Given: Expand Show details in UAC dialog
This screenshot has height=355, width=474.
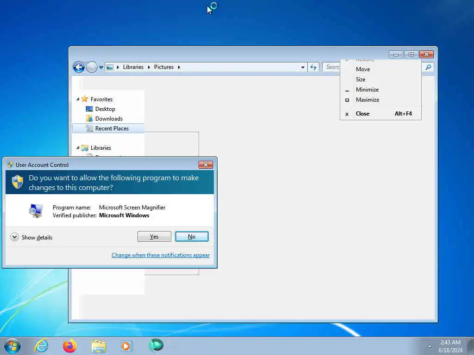Looking at the screenshot, I should pyautogui.click(x=31, y=237).
